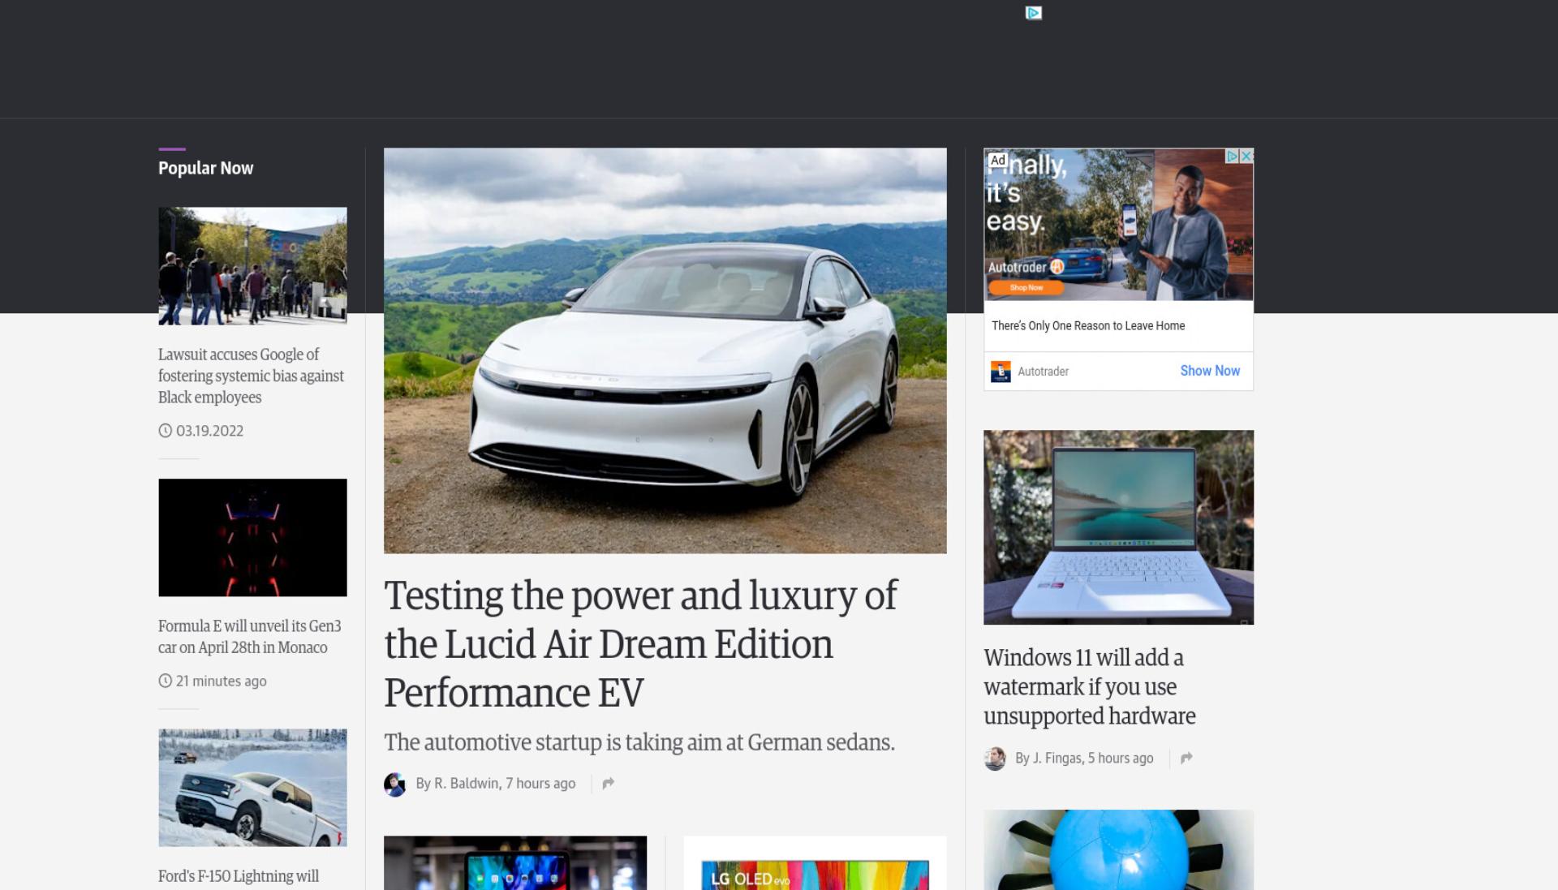Viewport: 1558px width, 890px height.
Task: Open AdChoices info icon on Autotrader ad
Action: click(1232, 156)
